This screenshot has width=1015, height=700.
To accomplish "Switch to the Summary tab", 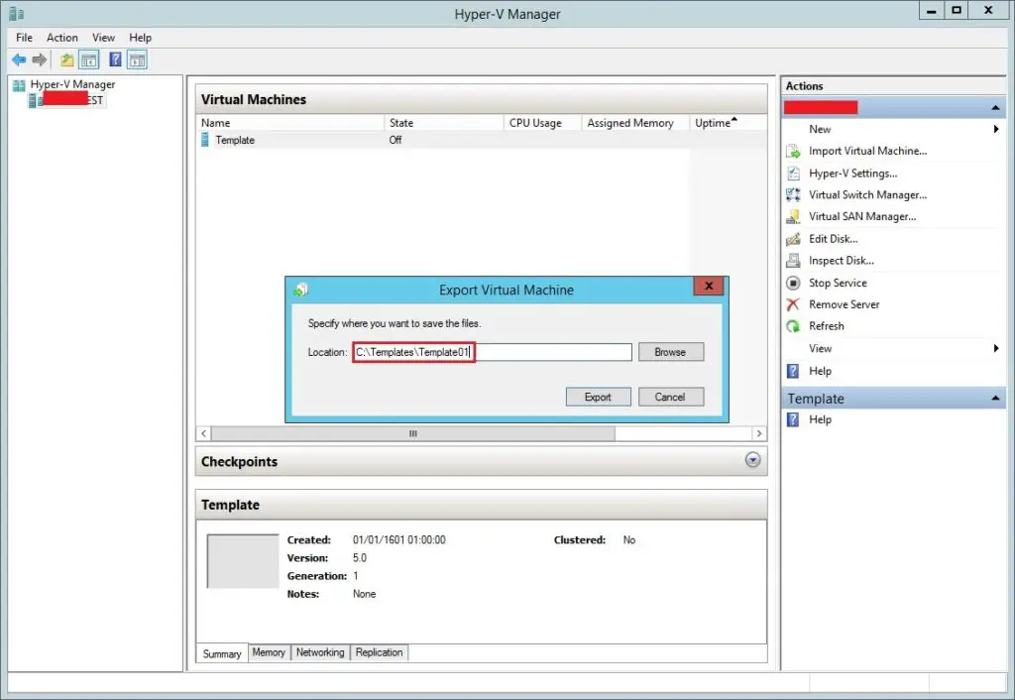I will [222, 654].
